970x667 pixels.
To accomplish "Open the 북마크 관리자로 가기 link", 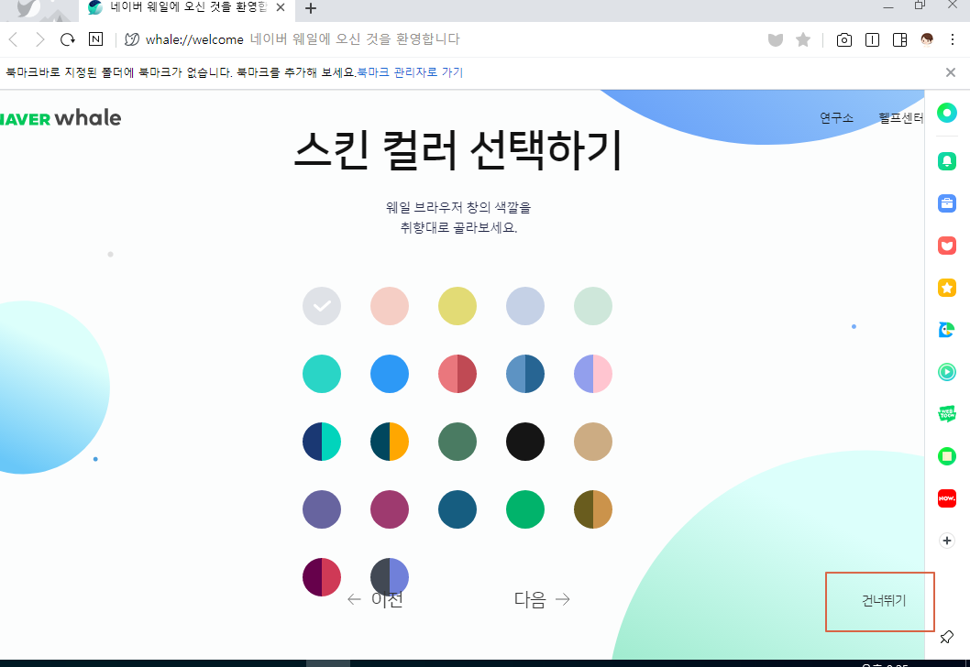I will coord(410,72).
